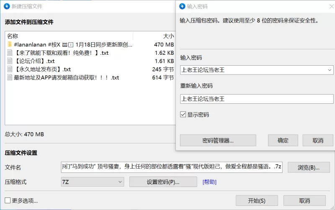Click the Bandizip logo in 新建压缩文件 title bar
Viewport: 335px width, 210px height.
[7, 6]
